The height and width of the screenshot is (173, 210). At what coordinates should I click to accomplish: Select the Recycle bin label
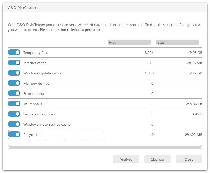pos(32,135)
